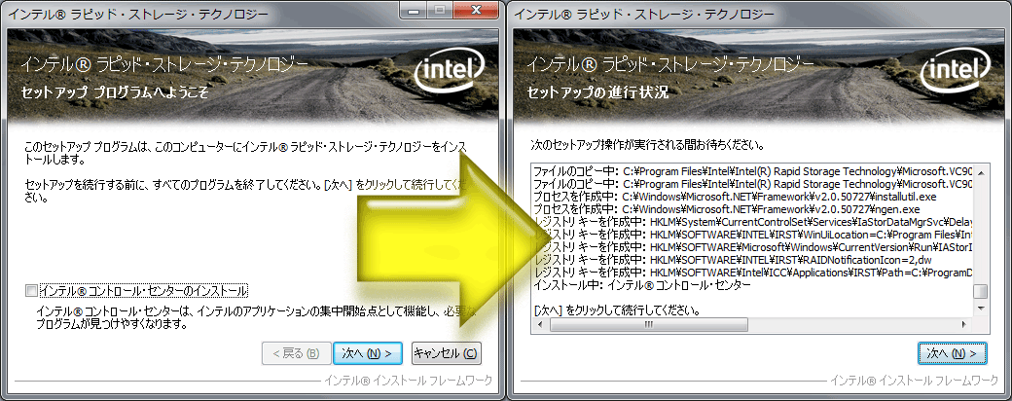Screen dimensions: 1012x401
Task: Click the 次のセットアップ操作が実行される間お待ちください text
Action: [648, 145]
